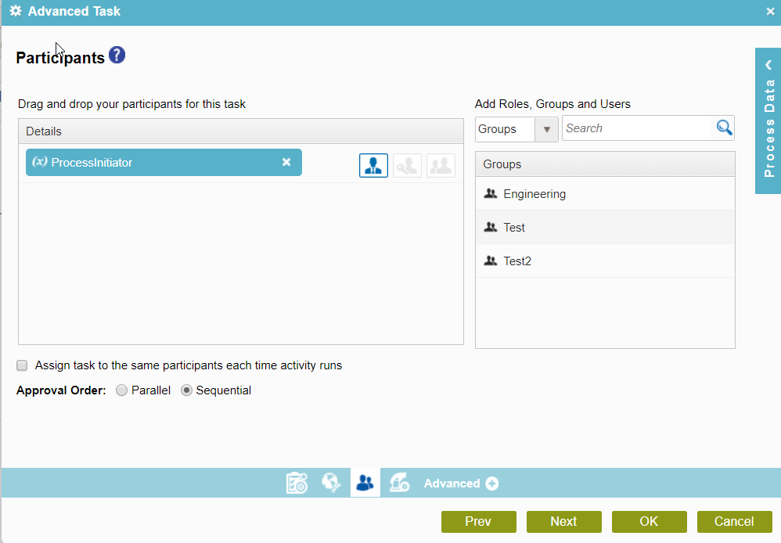Open the Groups type dropdown
781x543 pixels.
(x=516, y=129)
